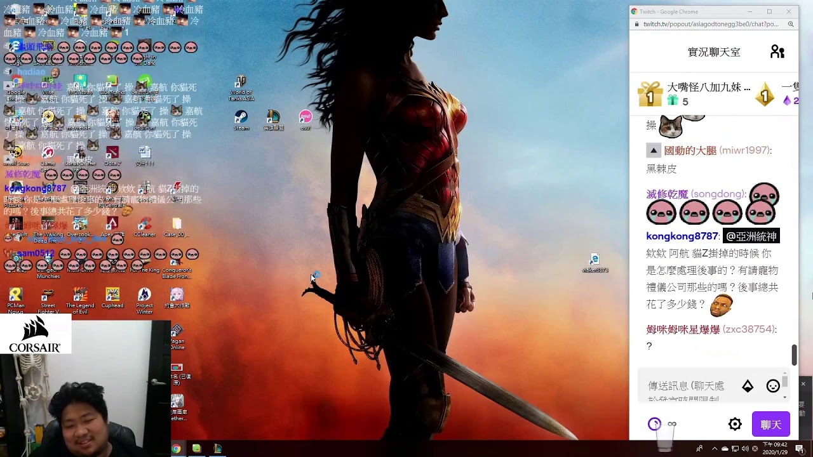Launch the Street Fighter V desktop icon
This screenshot has height=457, width=813.
point(48,301)
